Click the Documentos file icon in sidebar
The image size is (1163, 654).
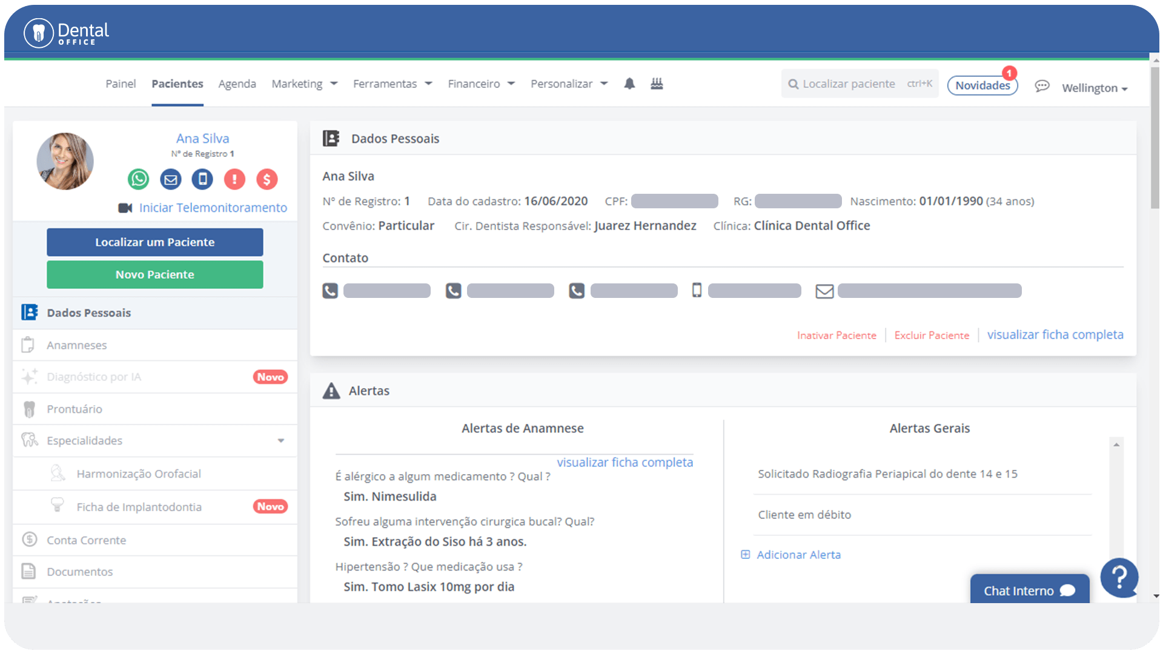(x=28, y=571)
